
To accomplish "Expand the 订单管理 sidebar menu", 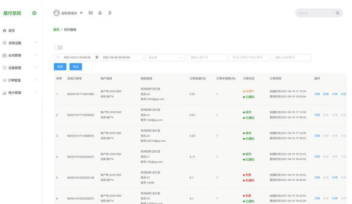I will 19,80.
